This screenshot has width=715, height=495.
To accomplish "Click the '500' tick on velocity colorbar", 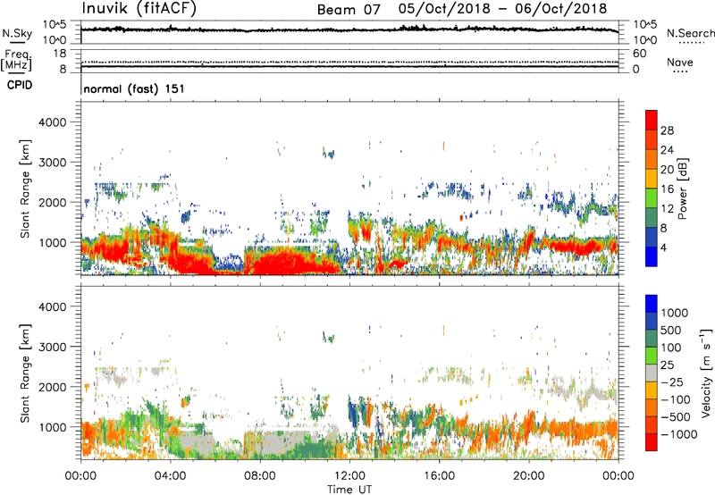I will click(x=671, y=330).
